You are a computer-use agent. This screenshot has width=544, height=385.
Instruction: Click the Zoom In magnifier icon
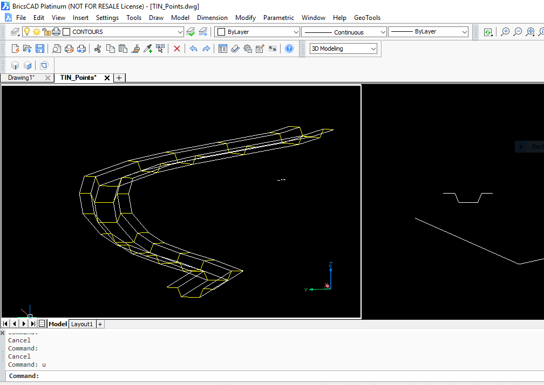coord(505,32)
